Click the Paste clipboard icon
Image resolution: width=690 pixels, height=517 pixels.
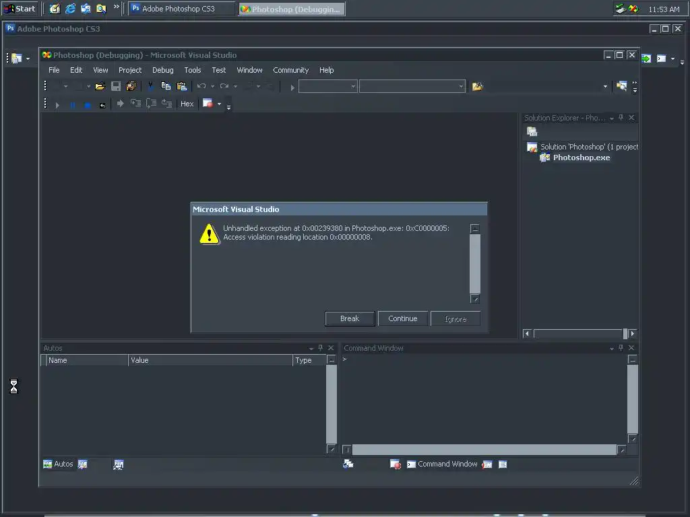(181, 86)
